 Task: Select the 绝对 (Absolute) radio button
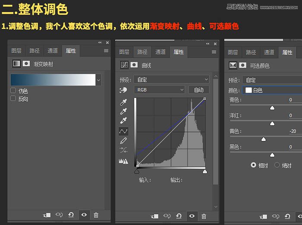277,165
